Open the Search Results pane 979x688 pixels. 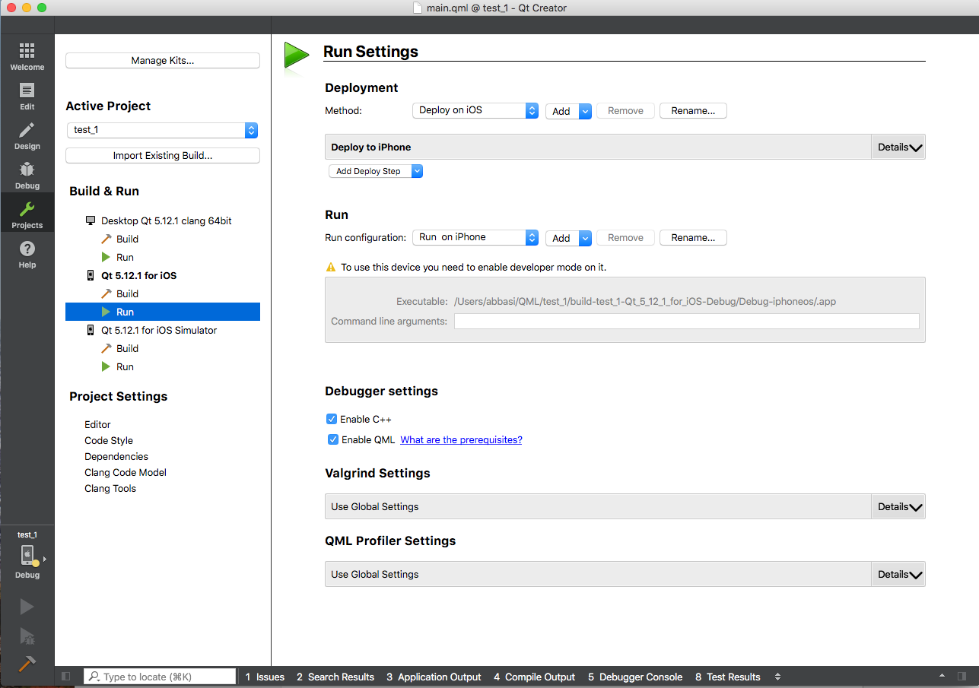point(335,677)
